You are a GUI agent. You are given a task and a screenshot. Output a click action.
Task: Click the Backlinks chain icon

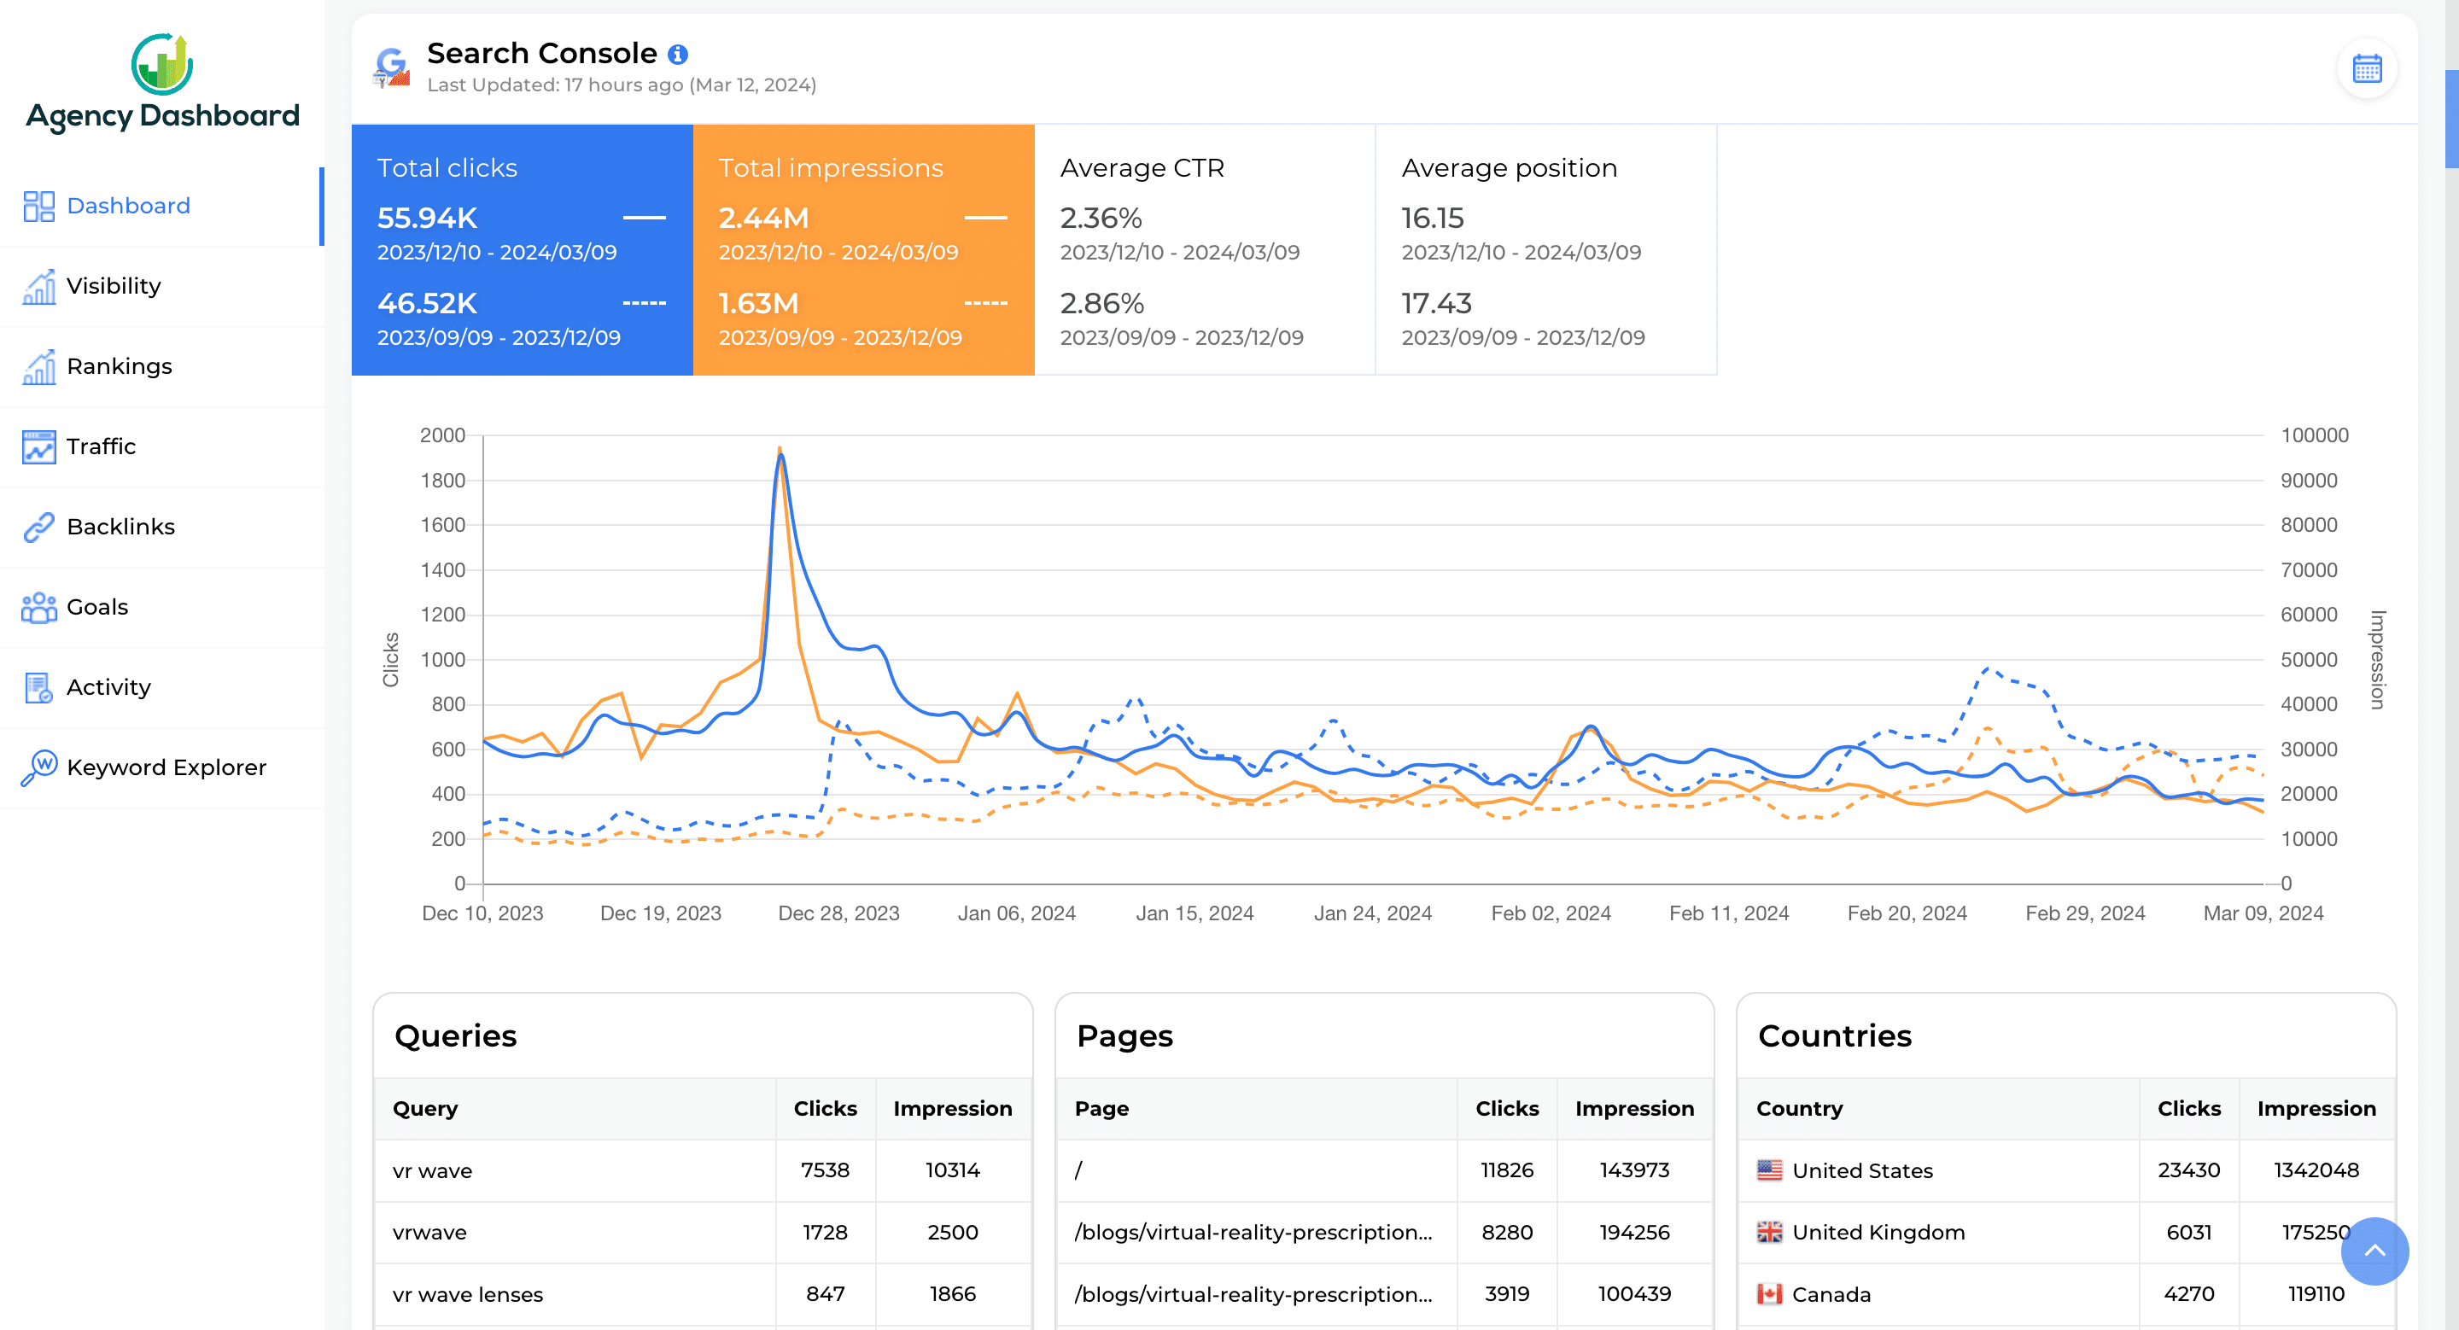pyautogui.click(x=39, y=527)
